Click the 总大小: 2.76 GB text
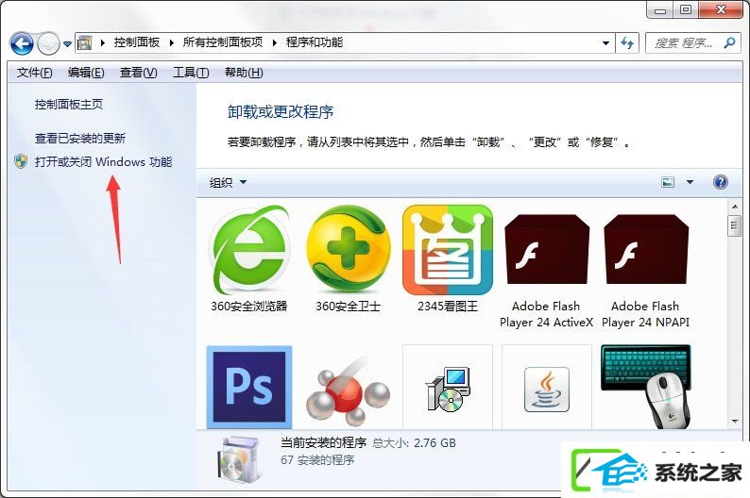Screen dimensions: 750x498 point(415,443)
